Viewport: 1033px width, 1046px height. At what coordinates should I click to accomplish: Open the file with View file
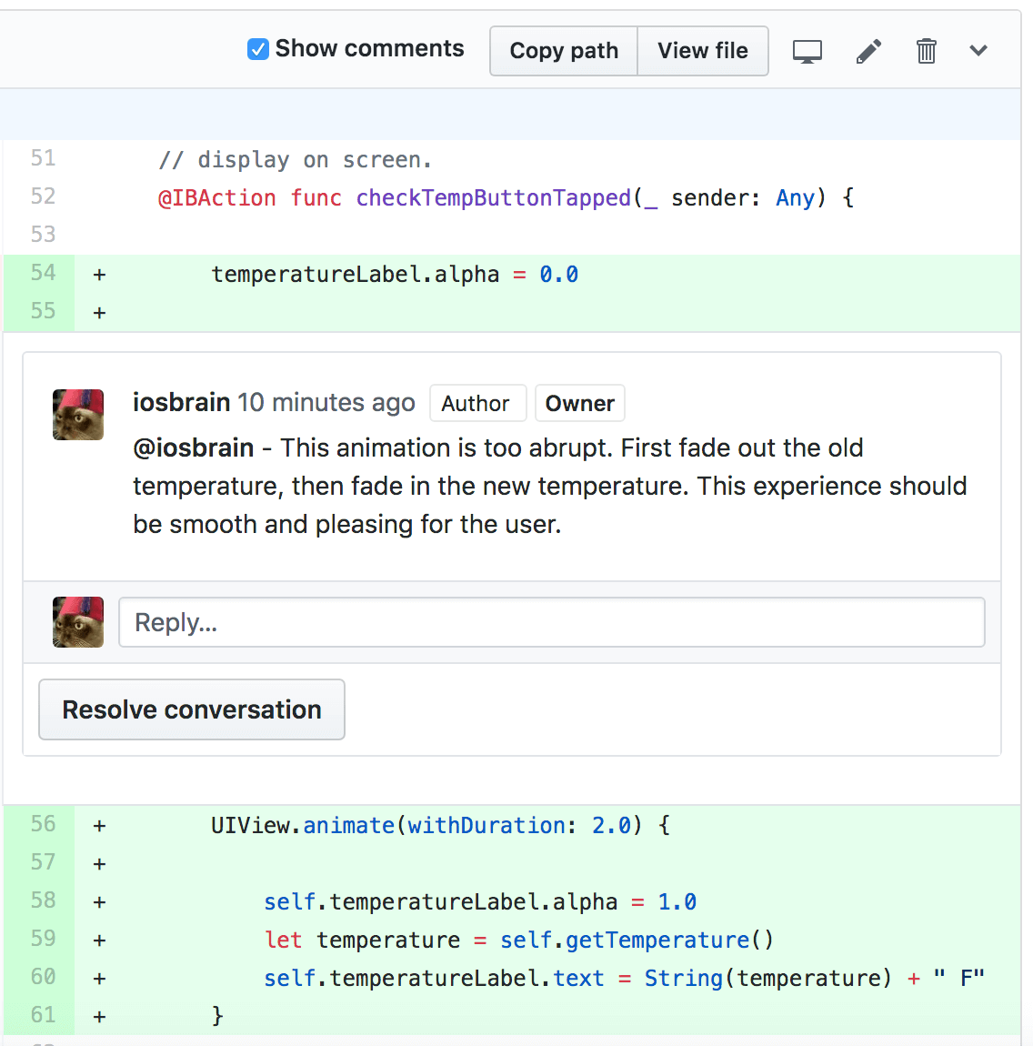(x=702, y=51)
